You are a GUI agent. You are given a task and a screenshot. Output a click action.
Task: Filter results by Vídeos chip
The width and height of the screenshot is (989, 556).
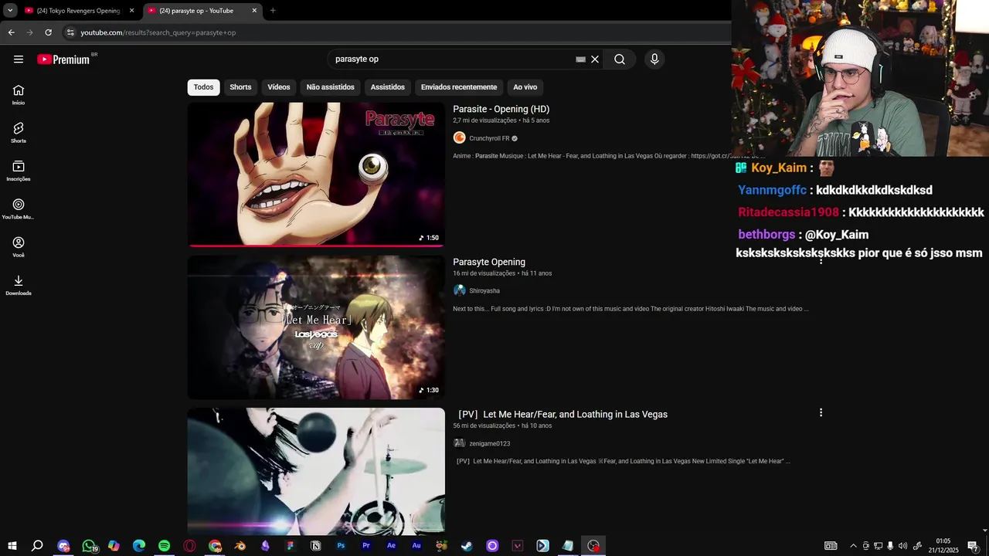tap(279, 87)
